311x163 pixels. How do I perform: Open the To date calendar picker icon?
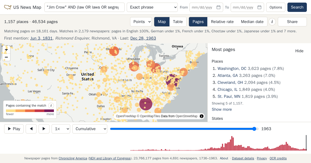(259, 7)
